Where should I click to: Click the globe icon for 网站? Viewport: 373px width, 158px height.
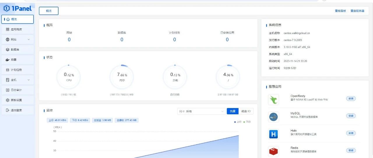pos(8,39)
